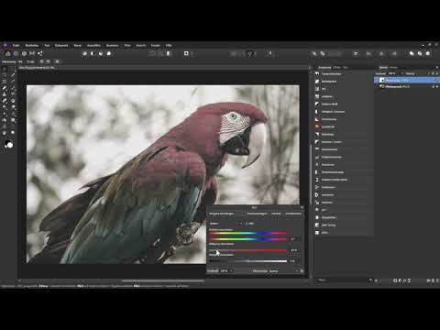Viewport: 440px width, 330px height.
Task: Apply Auto Contrast from the toolbar
Action: click(x=93, y=53)
